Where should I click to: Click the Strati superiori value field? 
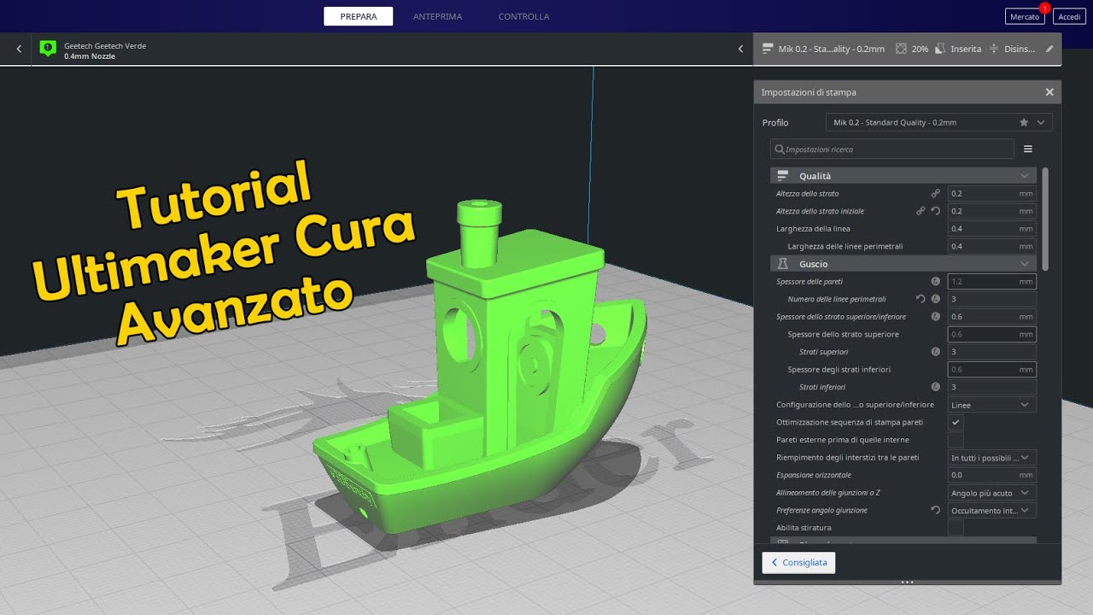point(992,352)
